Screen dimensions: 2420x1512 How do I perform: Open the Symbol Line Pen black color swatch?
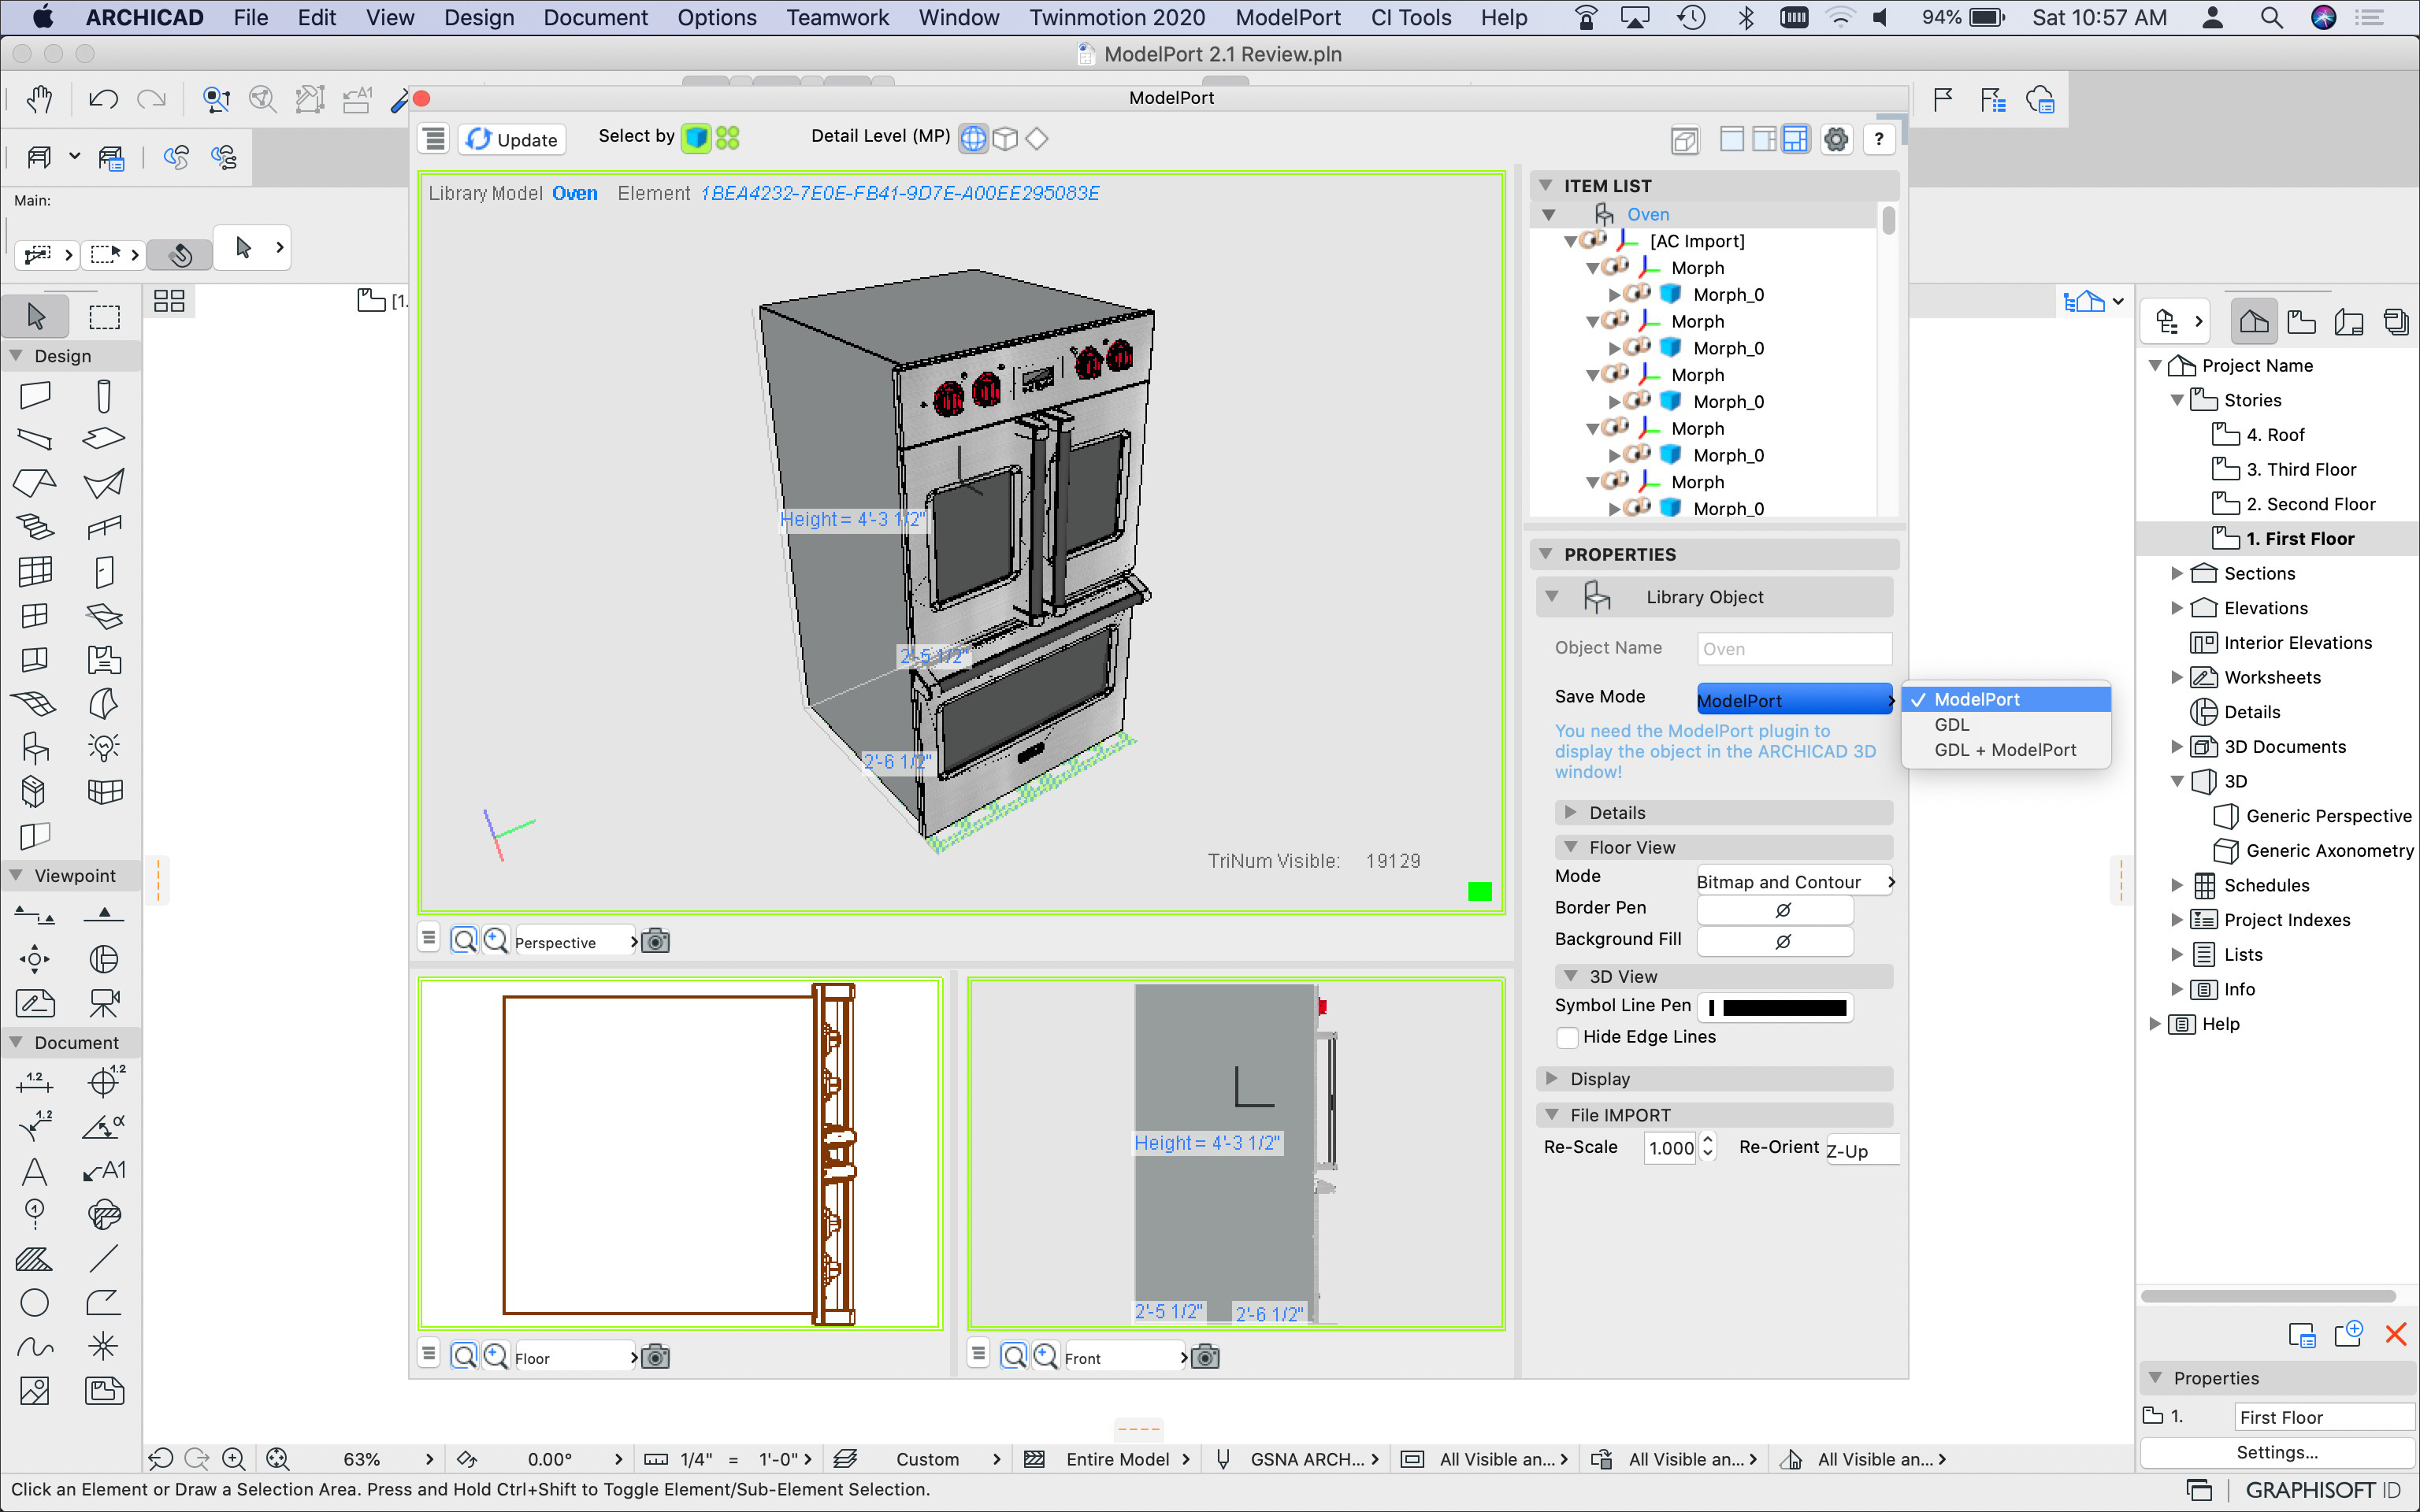coord(1776,1007)
